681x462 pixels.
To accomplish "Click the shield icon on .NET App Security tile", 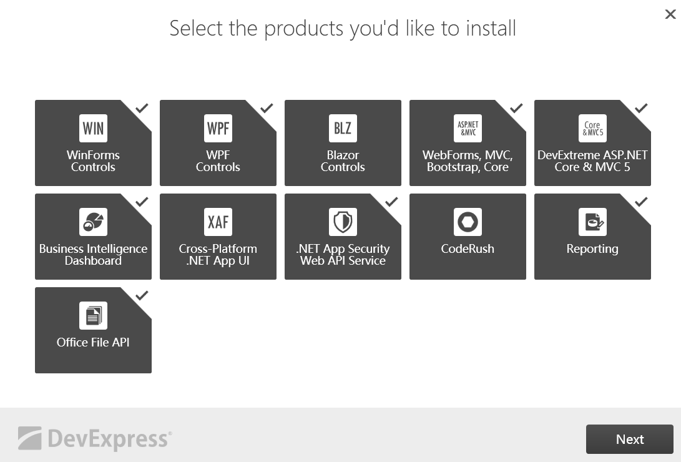I will coord(343,222).
